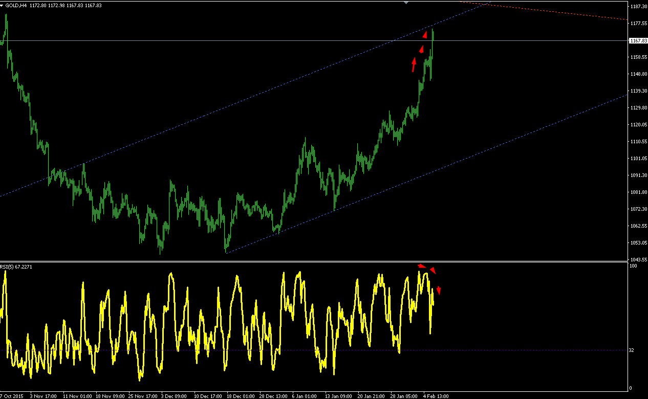Click the gray chart shift marker triangle
The image size is (648, 399).
pos(406,3)
